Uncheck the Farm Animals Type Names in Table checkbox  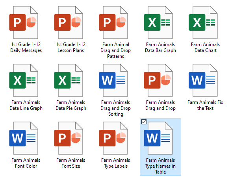coord(144,122)
